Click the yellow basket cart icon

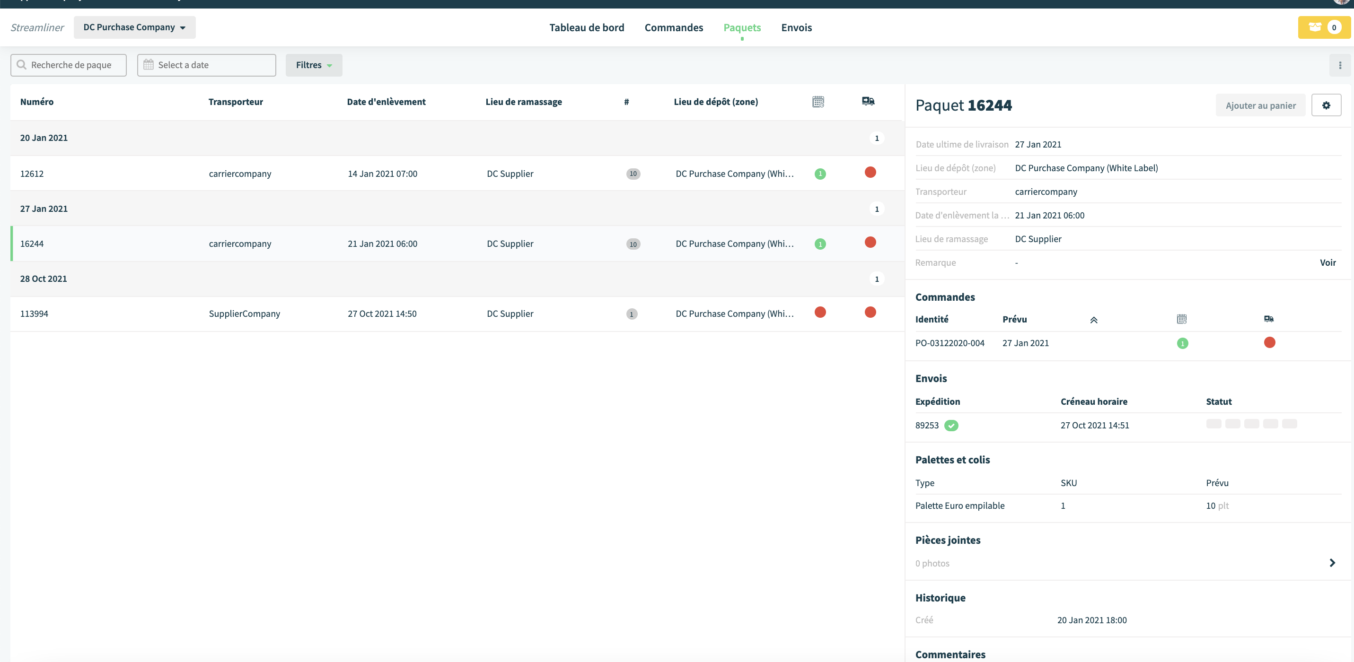coord(1315,27)
